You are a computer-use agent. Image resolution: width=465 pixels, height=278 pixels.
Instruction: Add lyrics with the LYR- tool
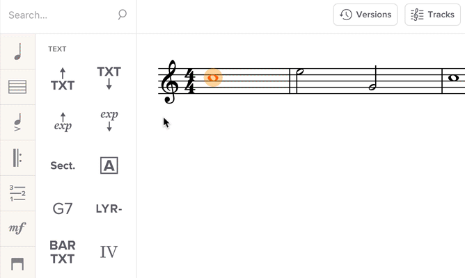(x=109, y=208)
